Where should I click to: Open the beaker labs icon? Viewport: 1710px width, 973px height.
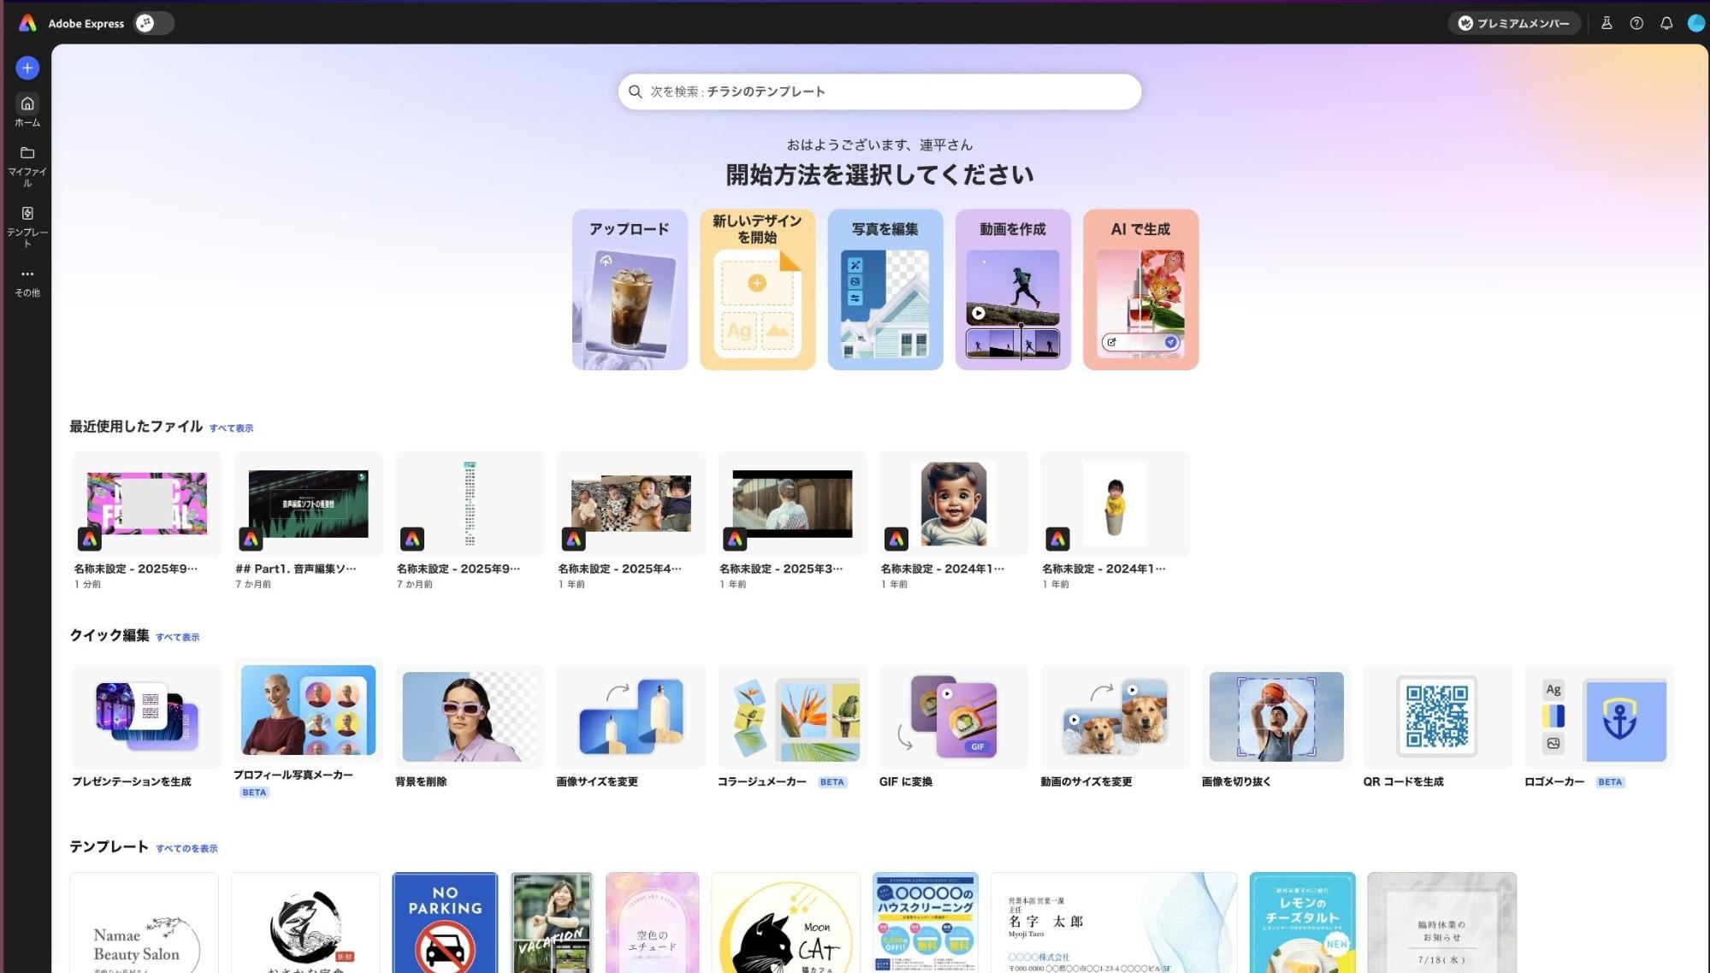point(1606,23)
